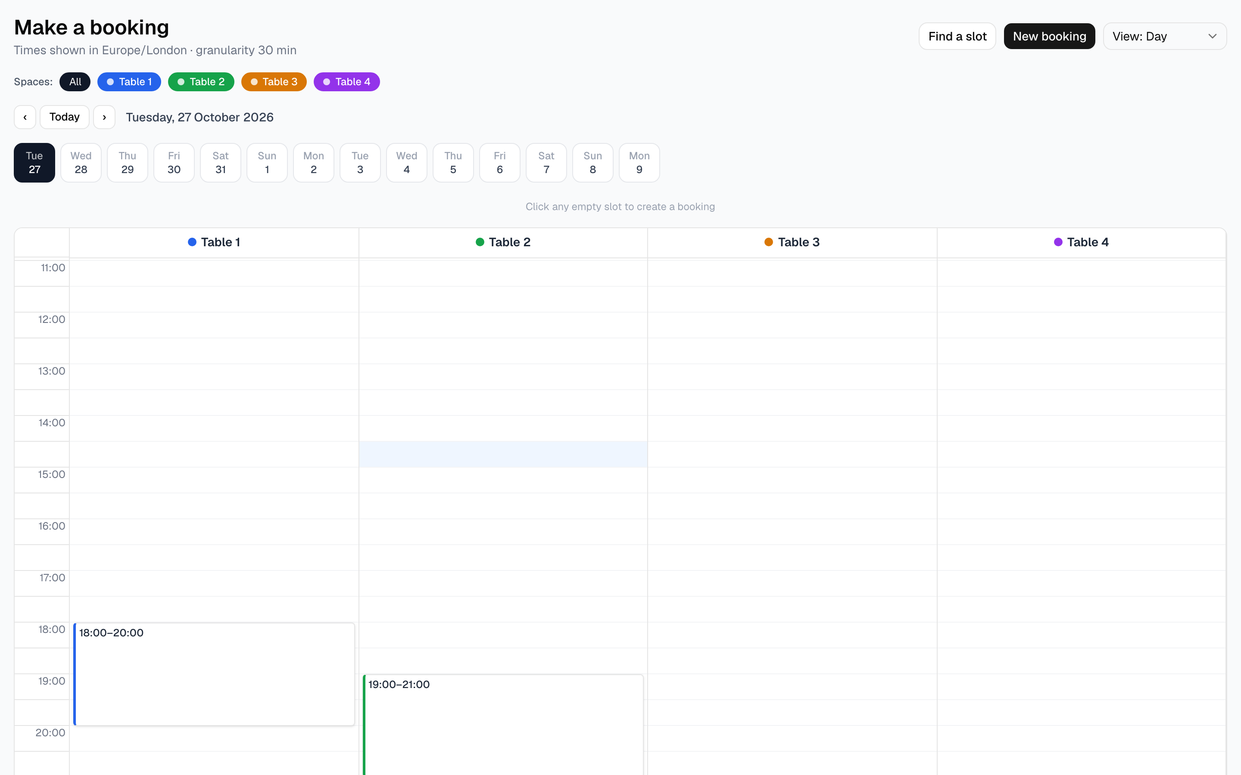The height and width of the screenshot is (775, 1241).
Task: Select Sat 7 in date strip
Action: 546,162
